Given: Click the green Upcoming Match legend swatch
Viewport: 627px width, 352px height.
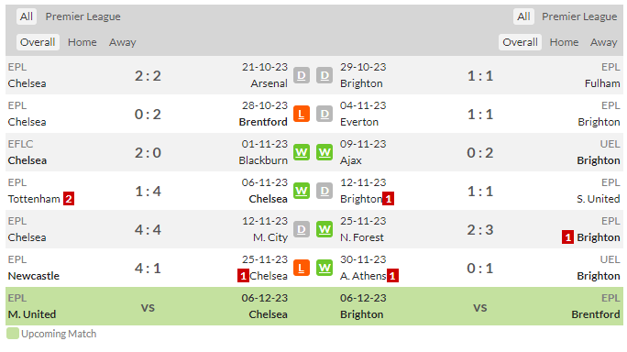Looking at the screenshot, I should coord(13,334).
